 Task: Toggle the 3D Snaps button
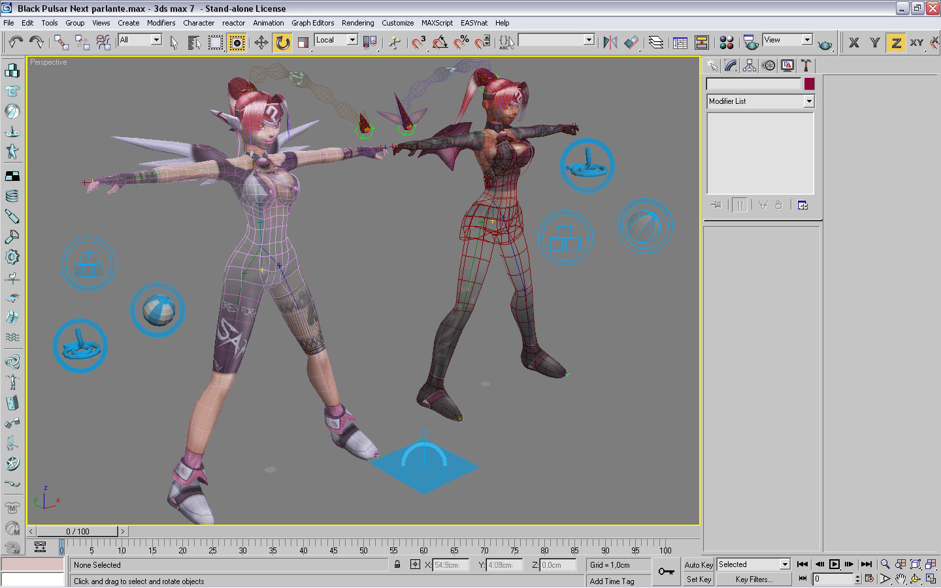pos(419,42)
